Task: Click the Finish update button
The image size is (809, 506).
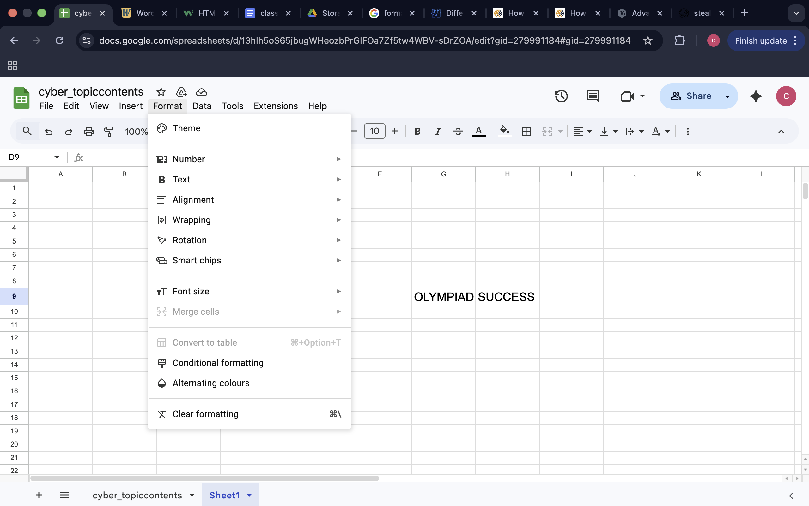Action: (x=760, y=40)
